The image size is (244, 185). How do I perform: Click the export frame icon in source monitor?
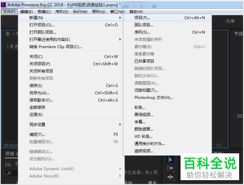(x=219, y=145)
